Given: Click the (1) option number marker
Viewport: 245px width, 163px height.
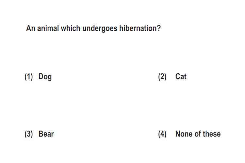Looking at the screenshot, I should pos(29,77).
